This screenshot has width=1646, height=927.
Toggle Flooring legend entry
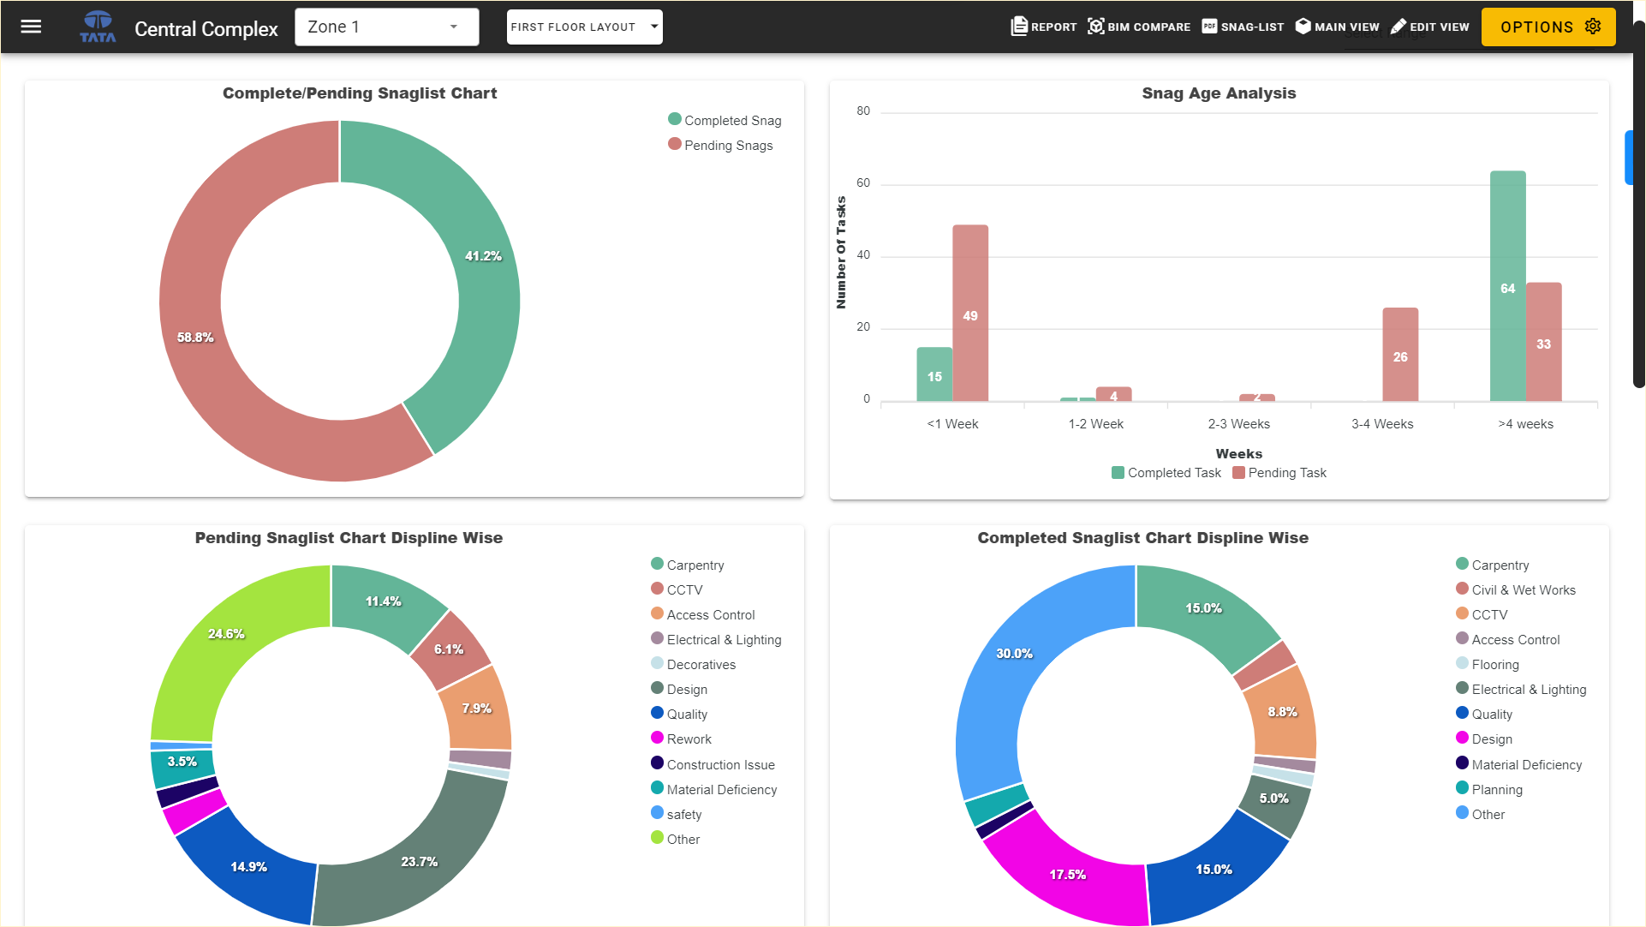pyautogui.click(x=1488, y=664)
